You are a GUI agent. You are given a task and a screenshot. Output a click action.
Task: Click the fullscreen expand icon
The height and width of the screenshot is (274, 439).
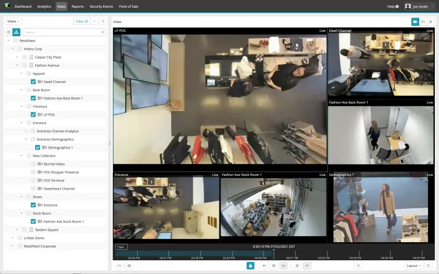coord(429,266)
